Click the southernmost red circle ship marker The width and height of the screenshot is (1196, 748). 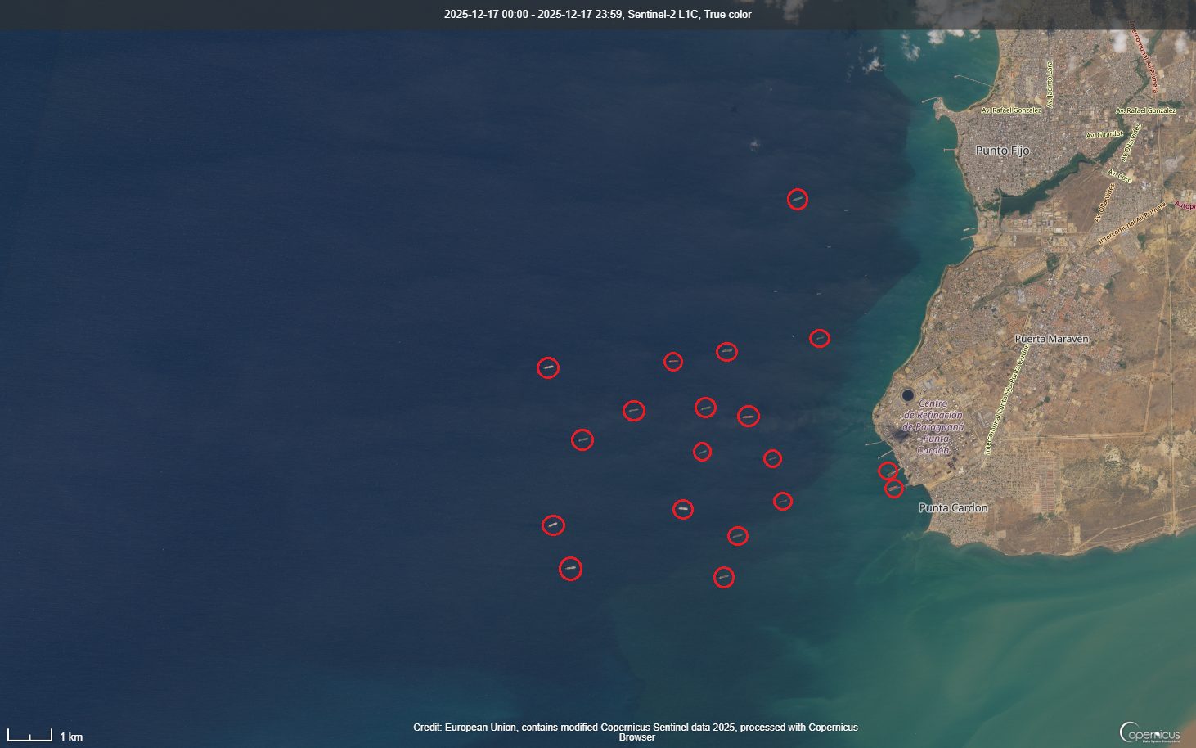point(723,577)
